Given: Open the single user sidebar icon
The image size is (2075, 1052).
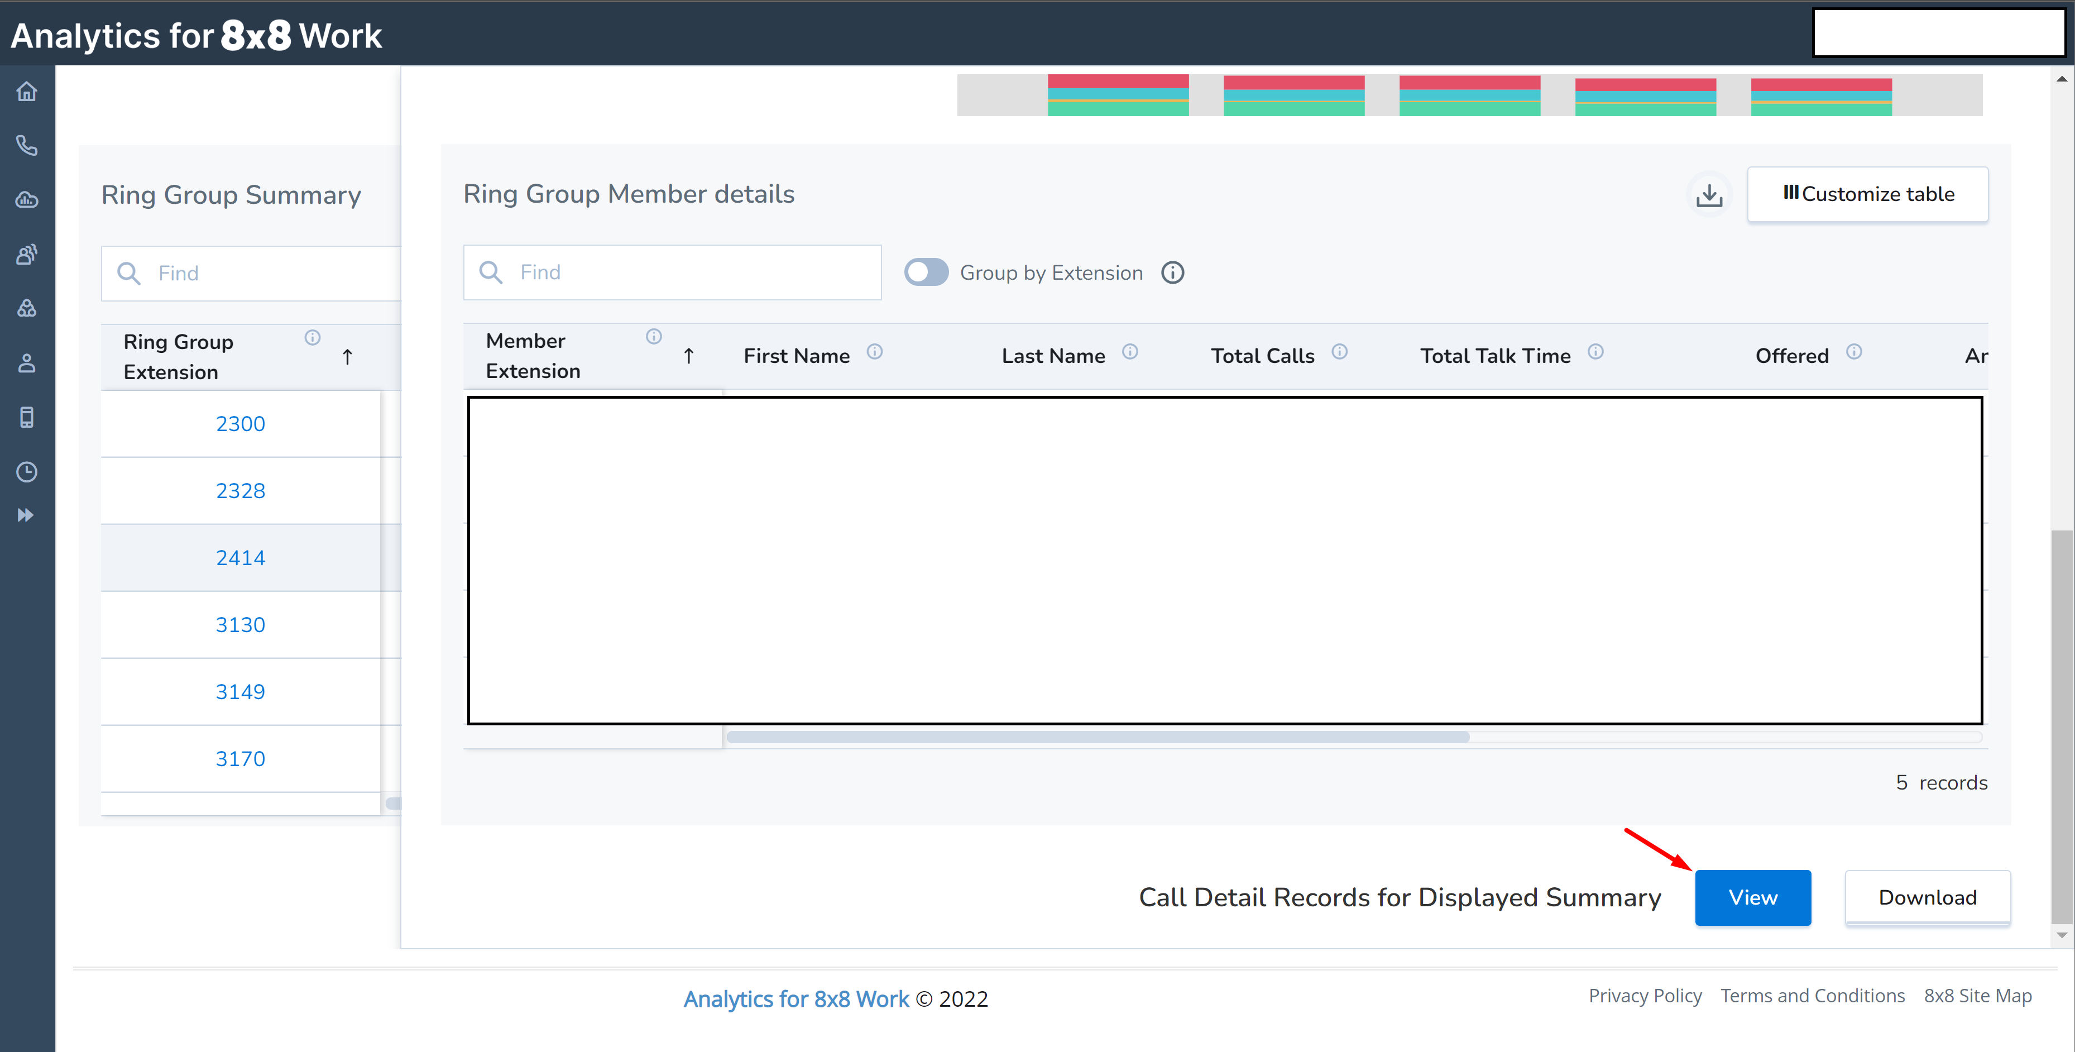Looking at the screenshot, I should point(27,364).
